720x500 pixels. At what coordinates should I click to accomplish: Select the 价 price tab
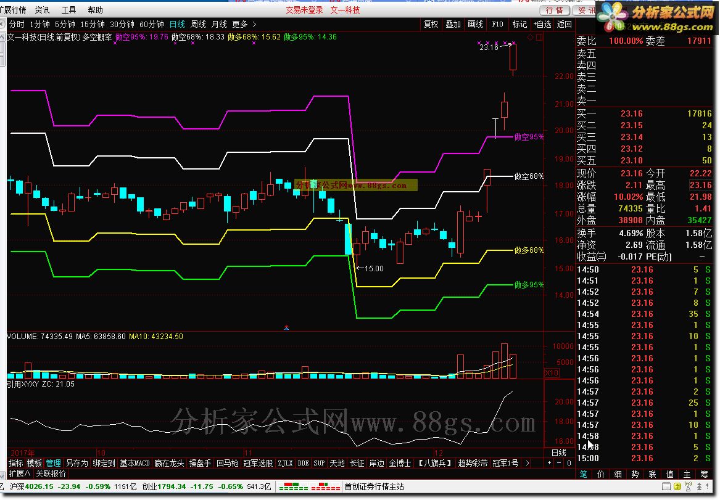(x=600, y=474)
